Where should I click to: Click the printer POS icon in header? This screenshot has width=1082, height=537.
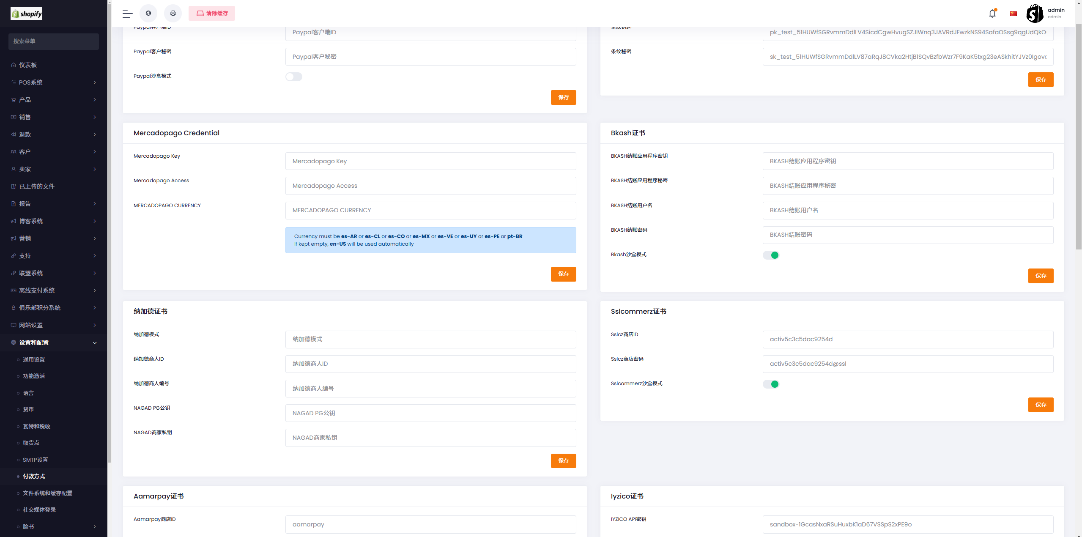173,14
